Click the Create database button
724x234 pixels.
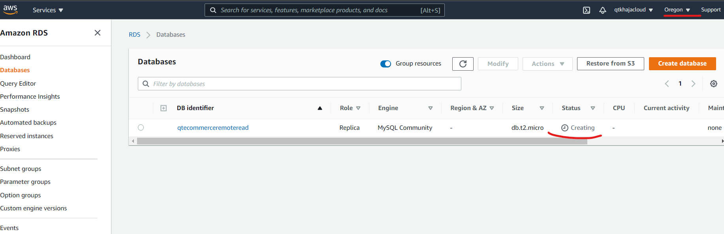(x=682, y=64)
